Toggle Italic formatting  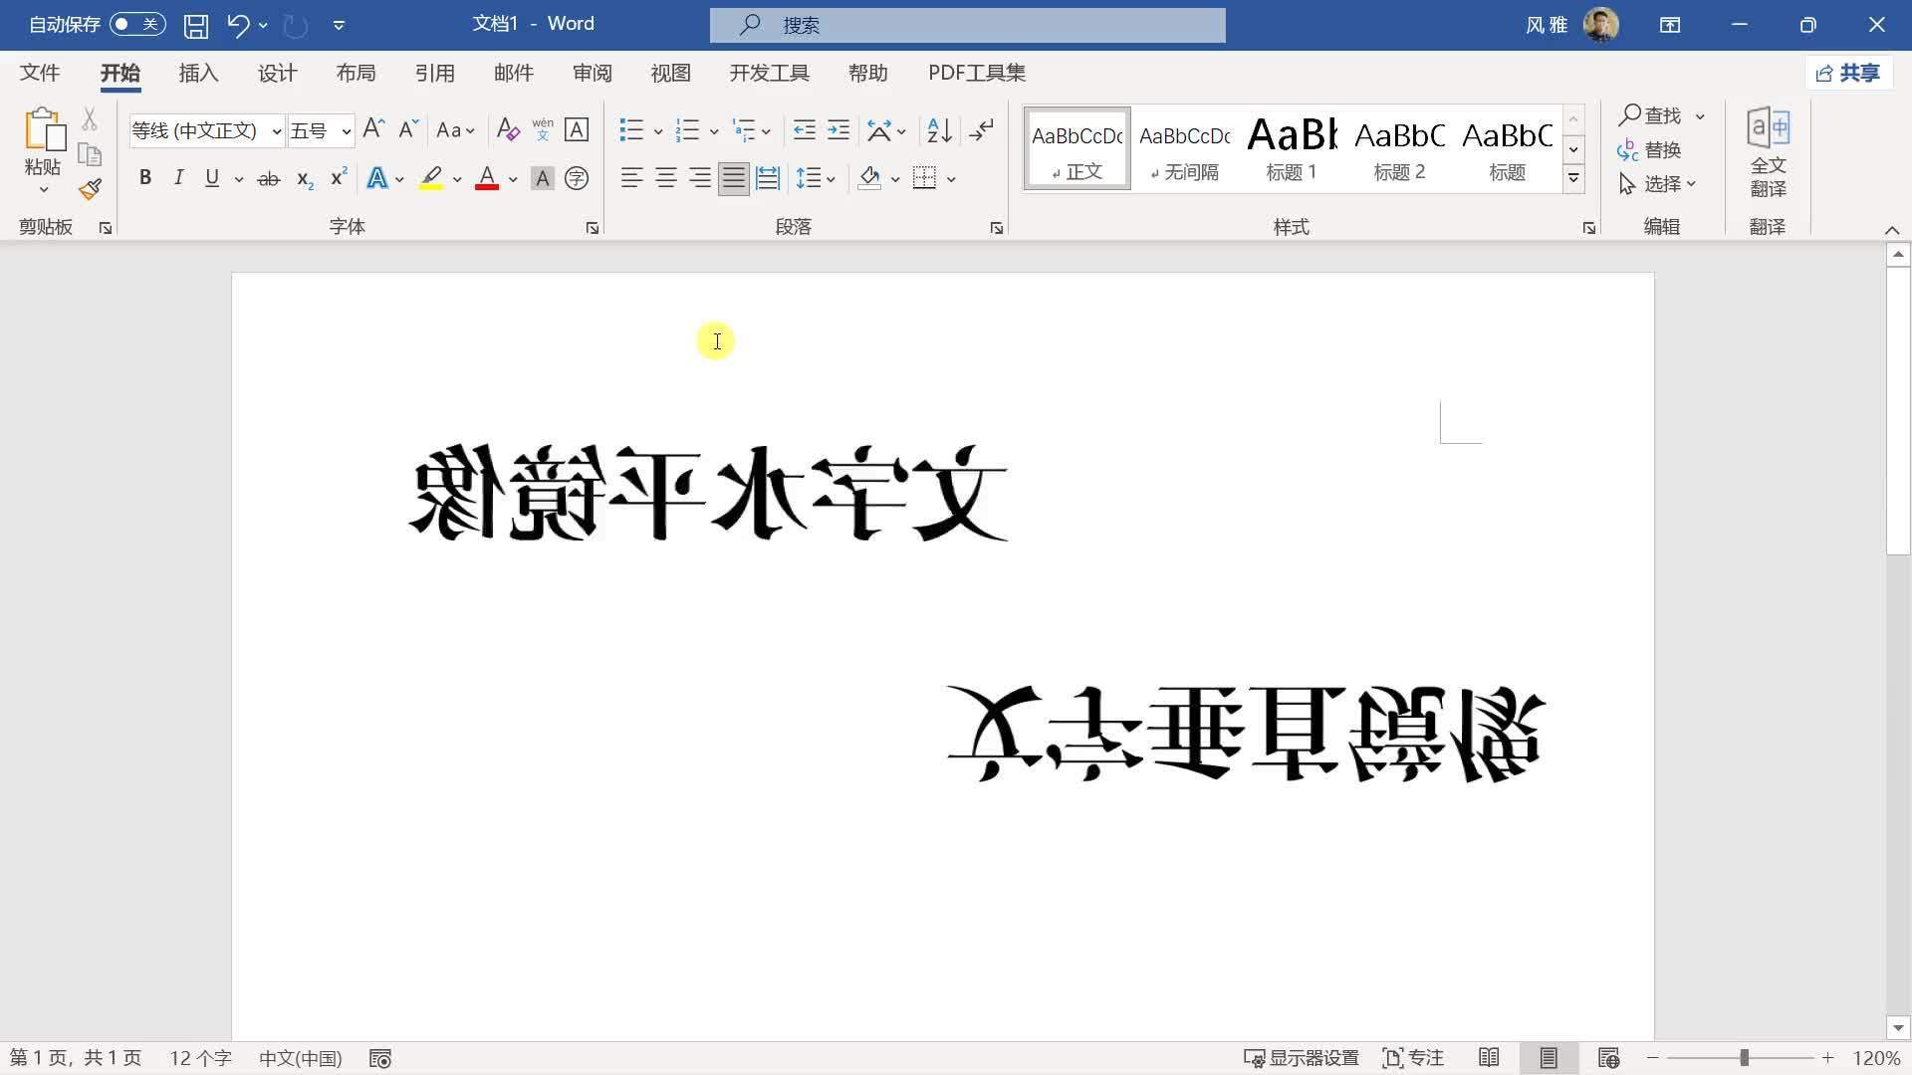coord(178,178)
